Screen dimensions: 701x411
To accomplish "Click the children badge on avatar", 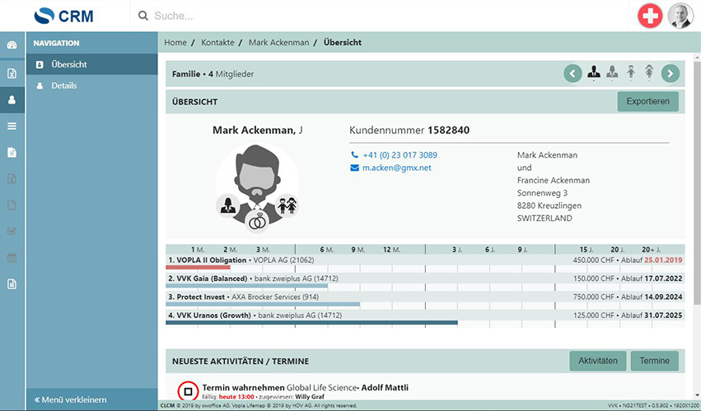I will (x=287, y=205).
